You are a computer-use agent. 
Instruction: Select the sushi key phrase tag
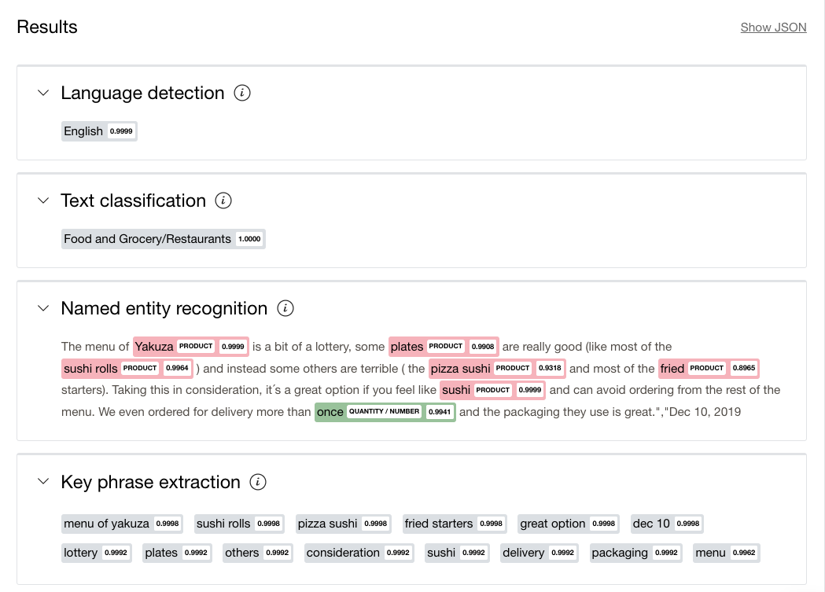pos(457,553)
